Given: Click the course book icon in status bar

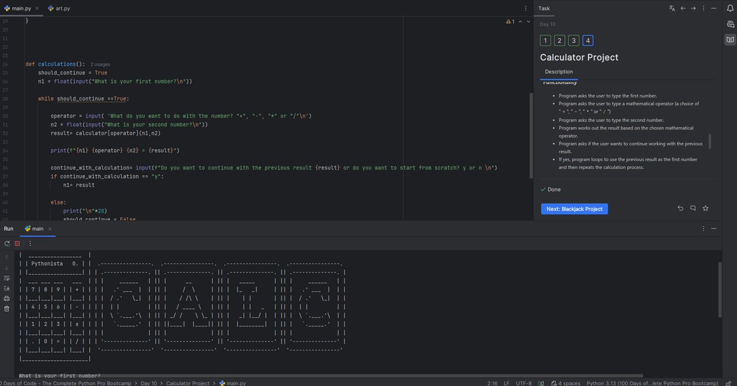Looking at the screenshot, I should tap(541, 383).
